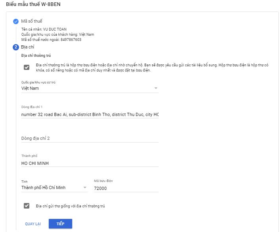Screen dimensions: 280x232
Task: Click the Mã bưu điện field showing 72000
Action: pos(126,188)
